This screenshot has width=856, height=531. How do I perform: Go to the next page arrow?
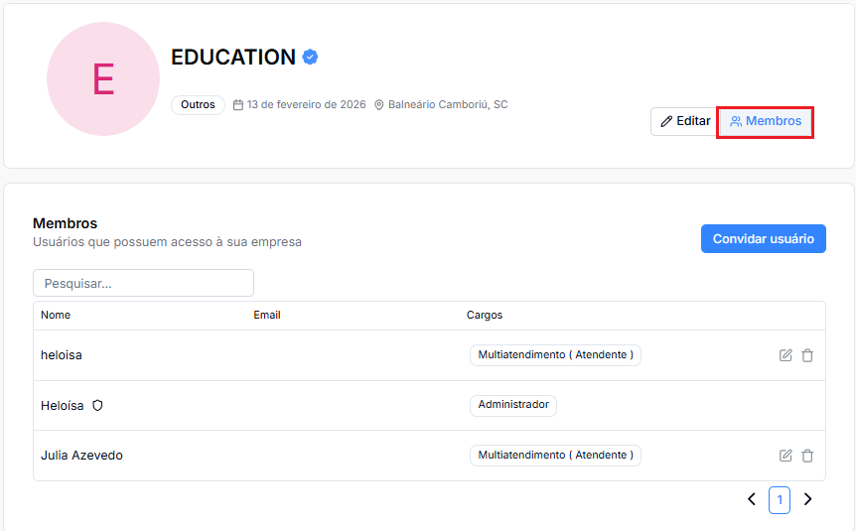tap(808, 499)
